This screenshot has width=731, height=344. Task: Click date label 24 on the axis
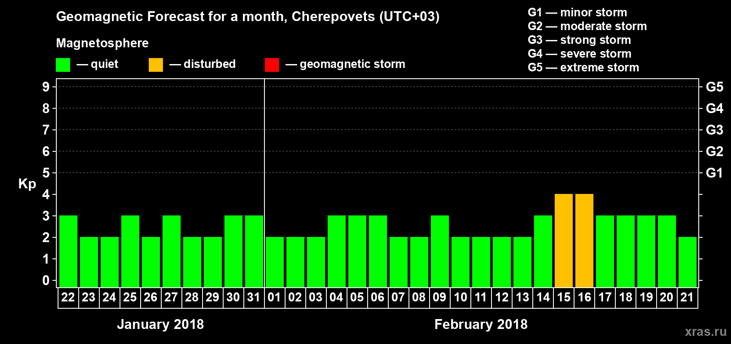tap(109, 297)
